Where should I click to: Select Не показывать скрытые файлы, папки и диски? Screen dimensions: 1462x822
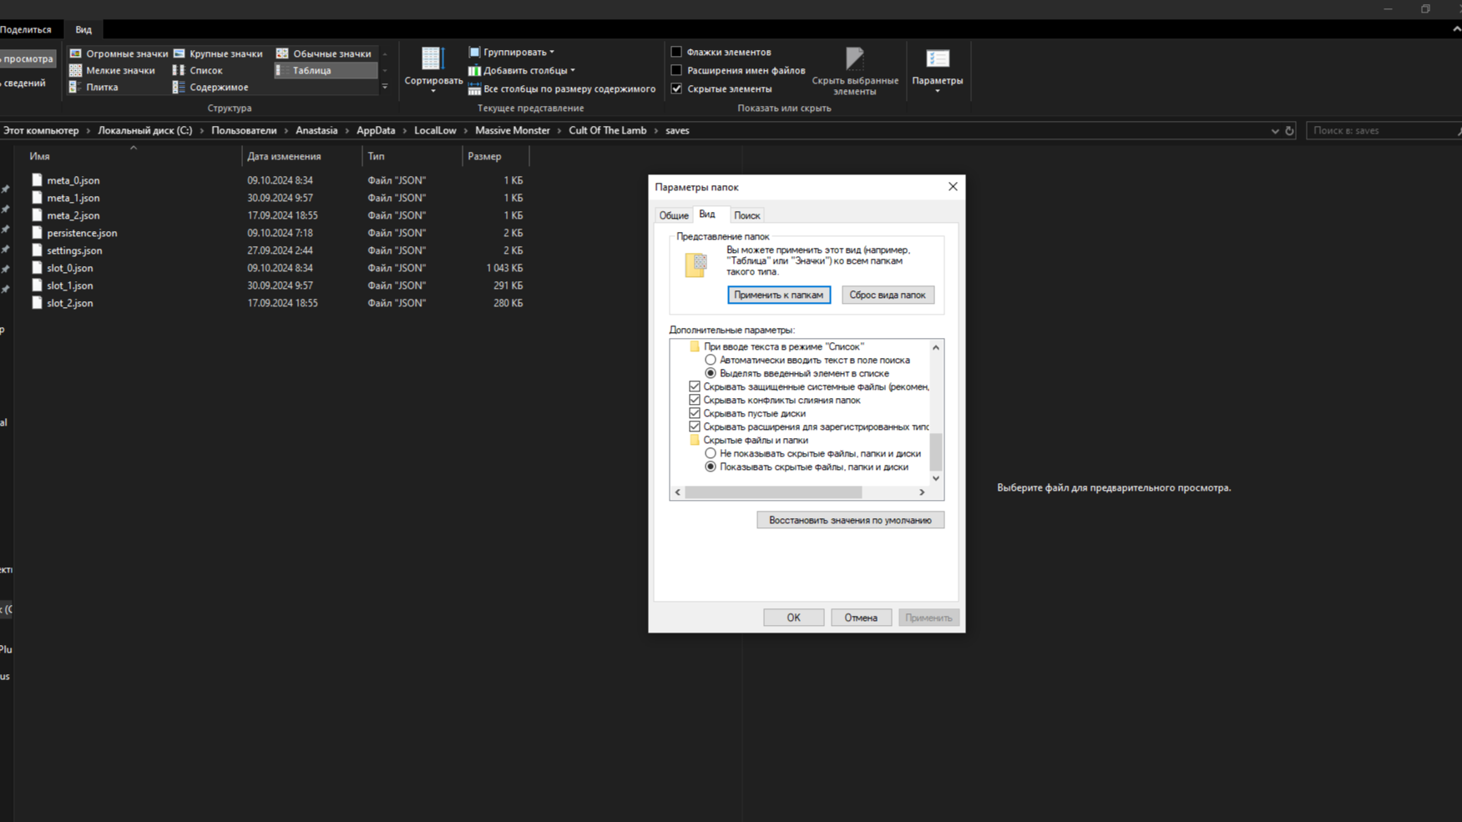click(x=711, y=453)
